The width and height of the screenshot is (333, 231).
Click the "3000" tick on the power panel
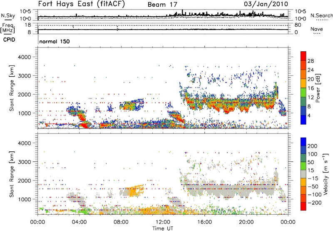pyautogui.click(x=25, y=76)
